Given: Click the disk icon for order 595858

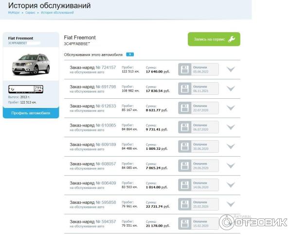Looking at the screenshot, I should point(185,204).
